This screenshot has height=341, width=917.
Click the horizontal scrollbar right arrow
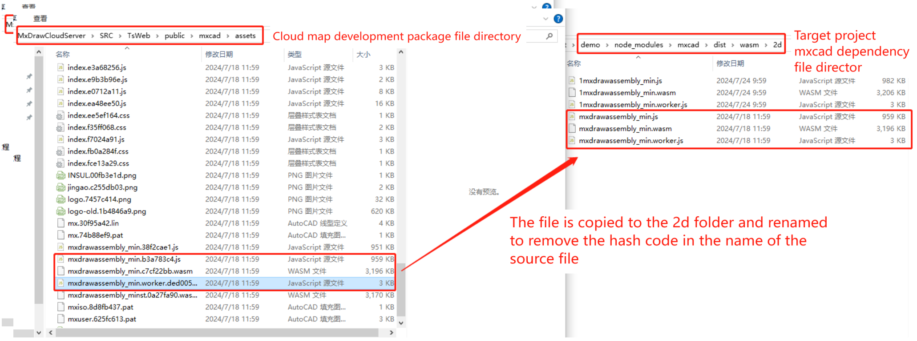pos(391,333)
